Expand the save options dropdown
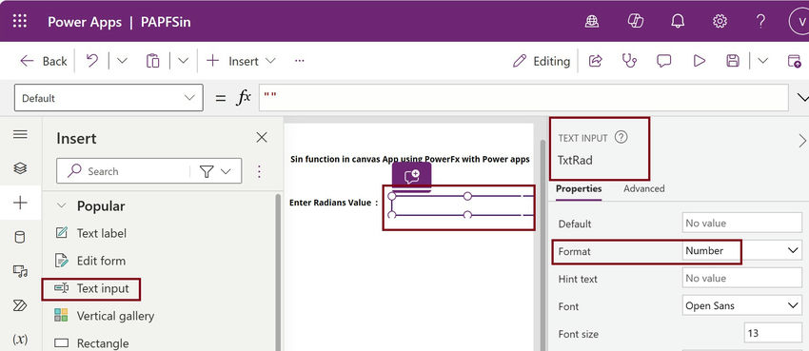The image size is (809, 351). point(762,61)
